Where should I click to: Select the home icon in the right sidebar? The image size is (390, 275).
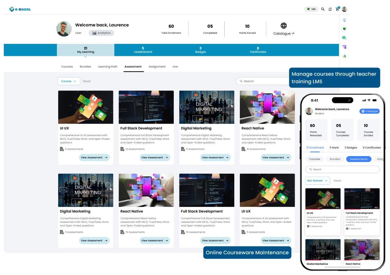[344, 20]
